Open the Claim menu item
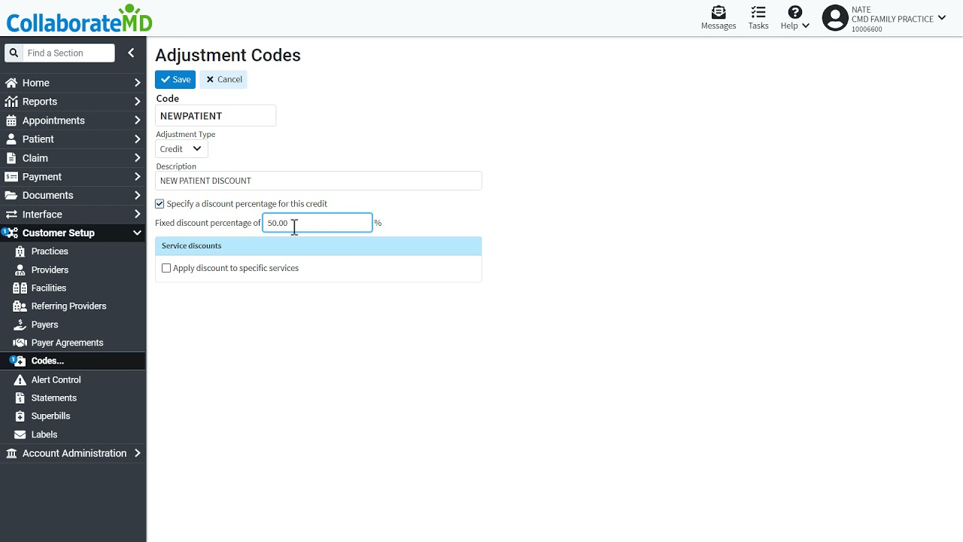The width and height of the screenshot is (963, 542). click(73, 158)
